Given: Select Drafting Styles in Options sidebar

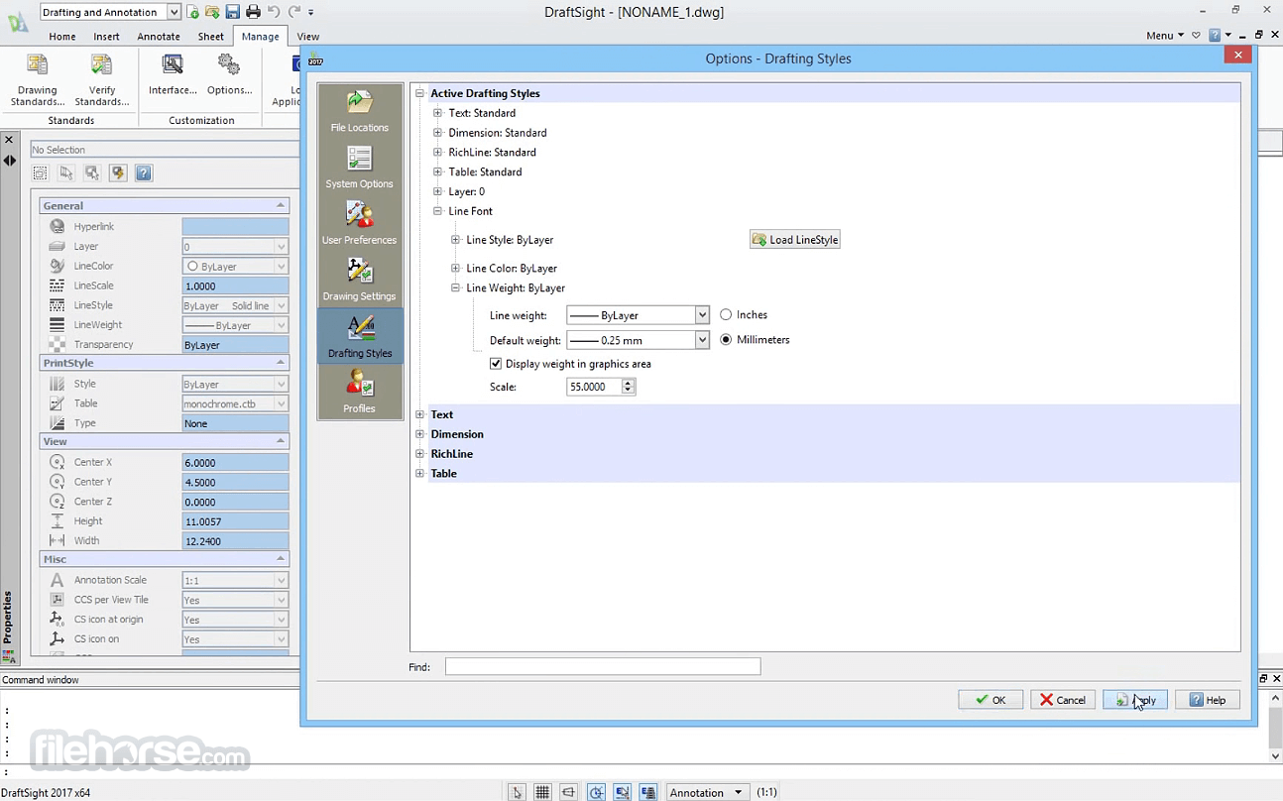Looking at the screenshot, I should click(x=359, y=336).
